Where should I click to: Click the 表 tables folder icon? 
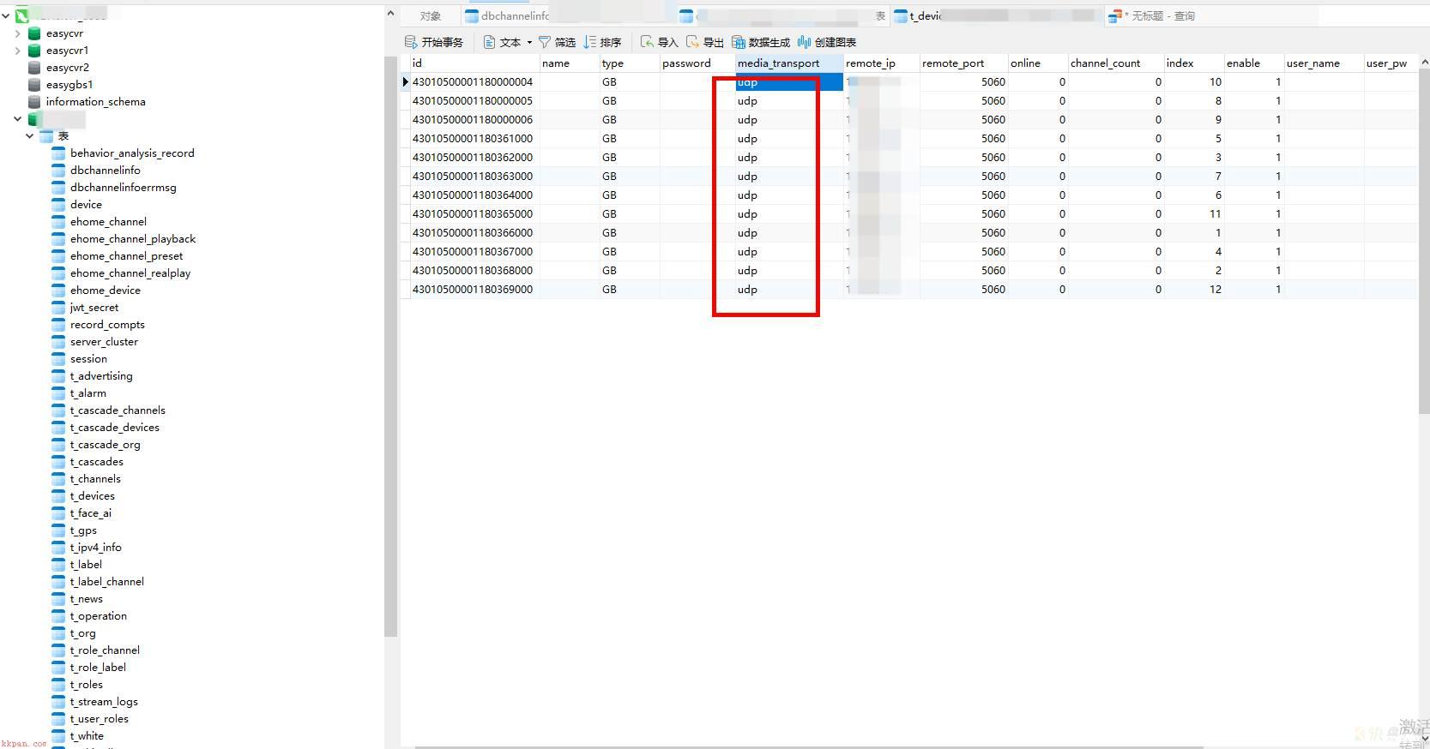[46, 136]
